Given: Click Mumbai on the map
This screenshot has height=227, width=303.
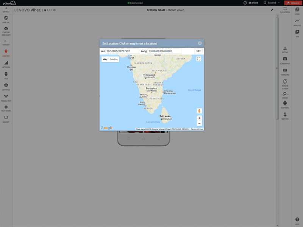Looking at the screenshot, I should tap(131, 67).
